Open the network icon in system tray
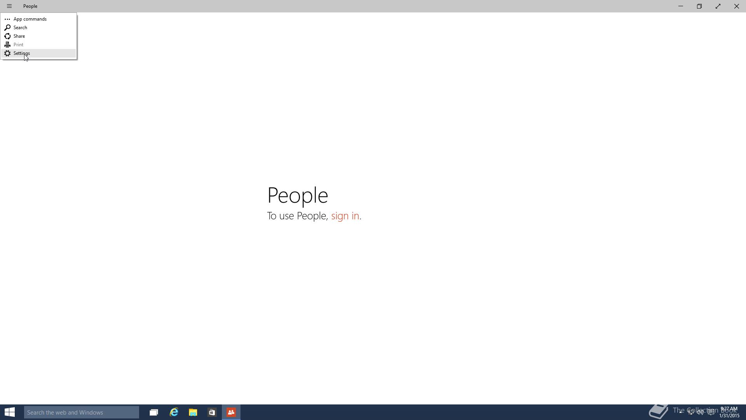Viewport: 746px width, 420px height. [691, 412]
